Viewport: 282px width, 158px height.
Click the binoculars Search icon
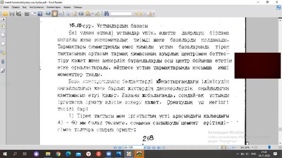[106, 14]
